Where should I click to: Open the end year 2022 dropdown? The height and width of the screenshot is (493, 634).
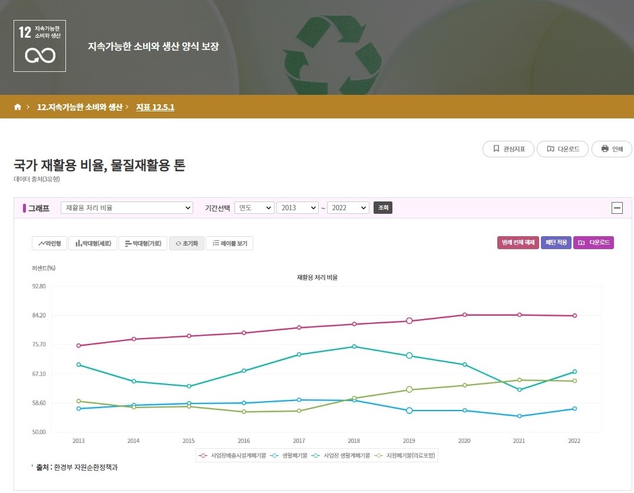tap(348, 208)
